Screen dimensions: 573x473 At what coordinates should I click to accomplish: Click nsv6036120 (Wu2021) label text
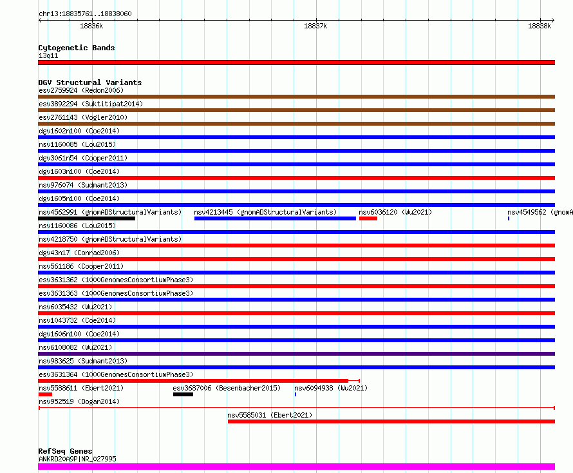[x=395, y=212]
